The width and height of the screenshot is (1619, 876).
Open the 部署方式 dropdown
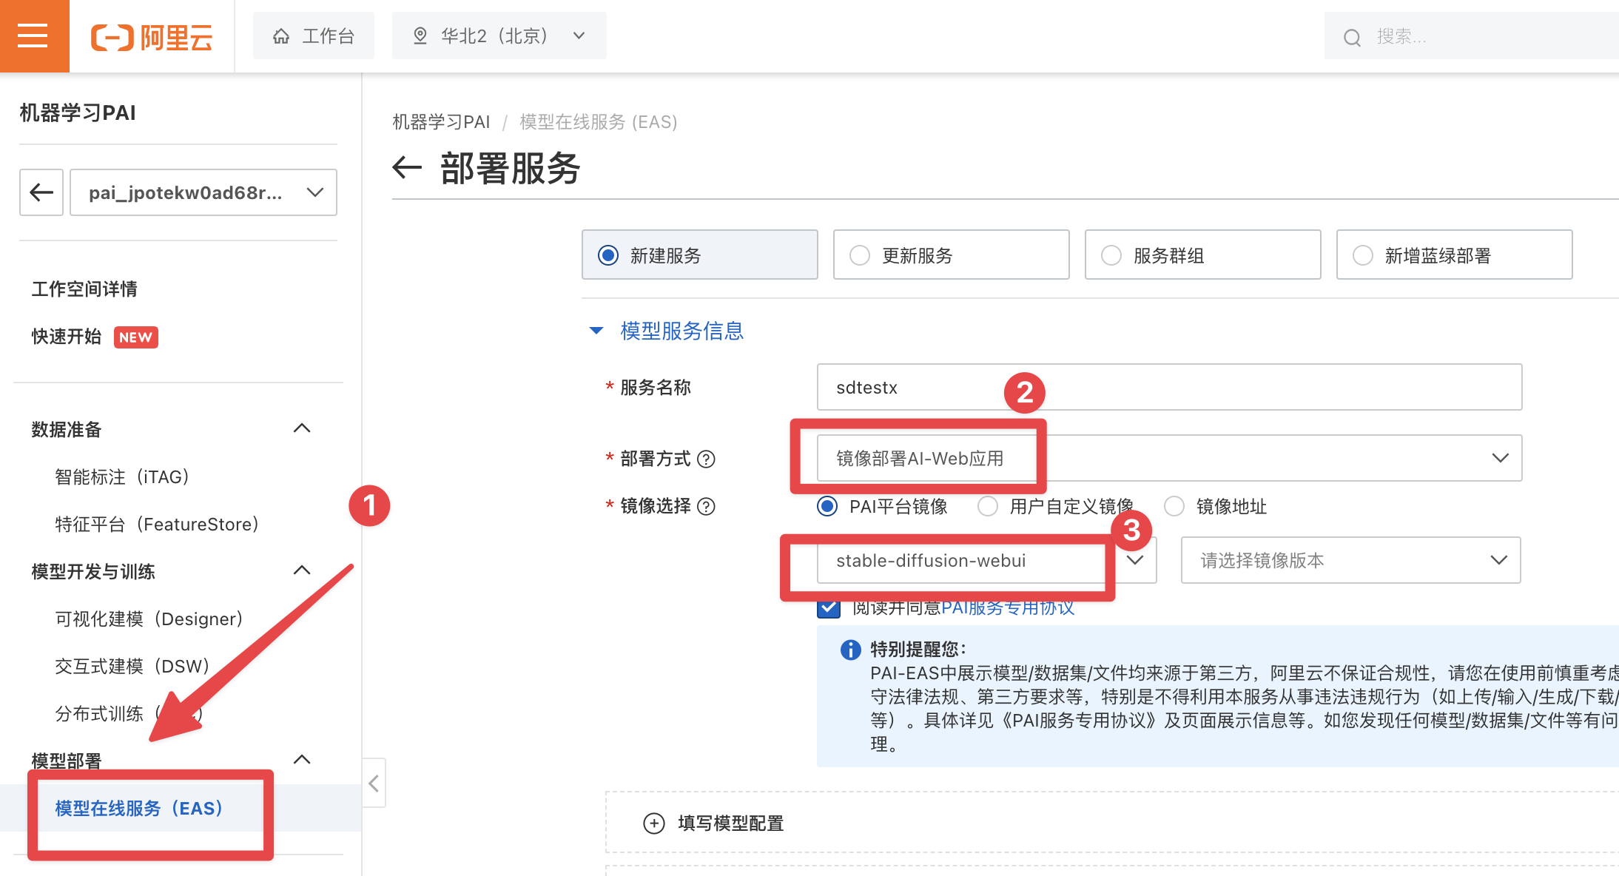coord(1169,458)
